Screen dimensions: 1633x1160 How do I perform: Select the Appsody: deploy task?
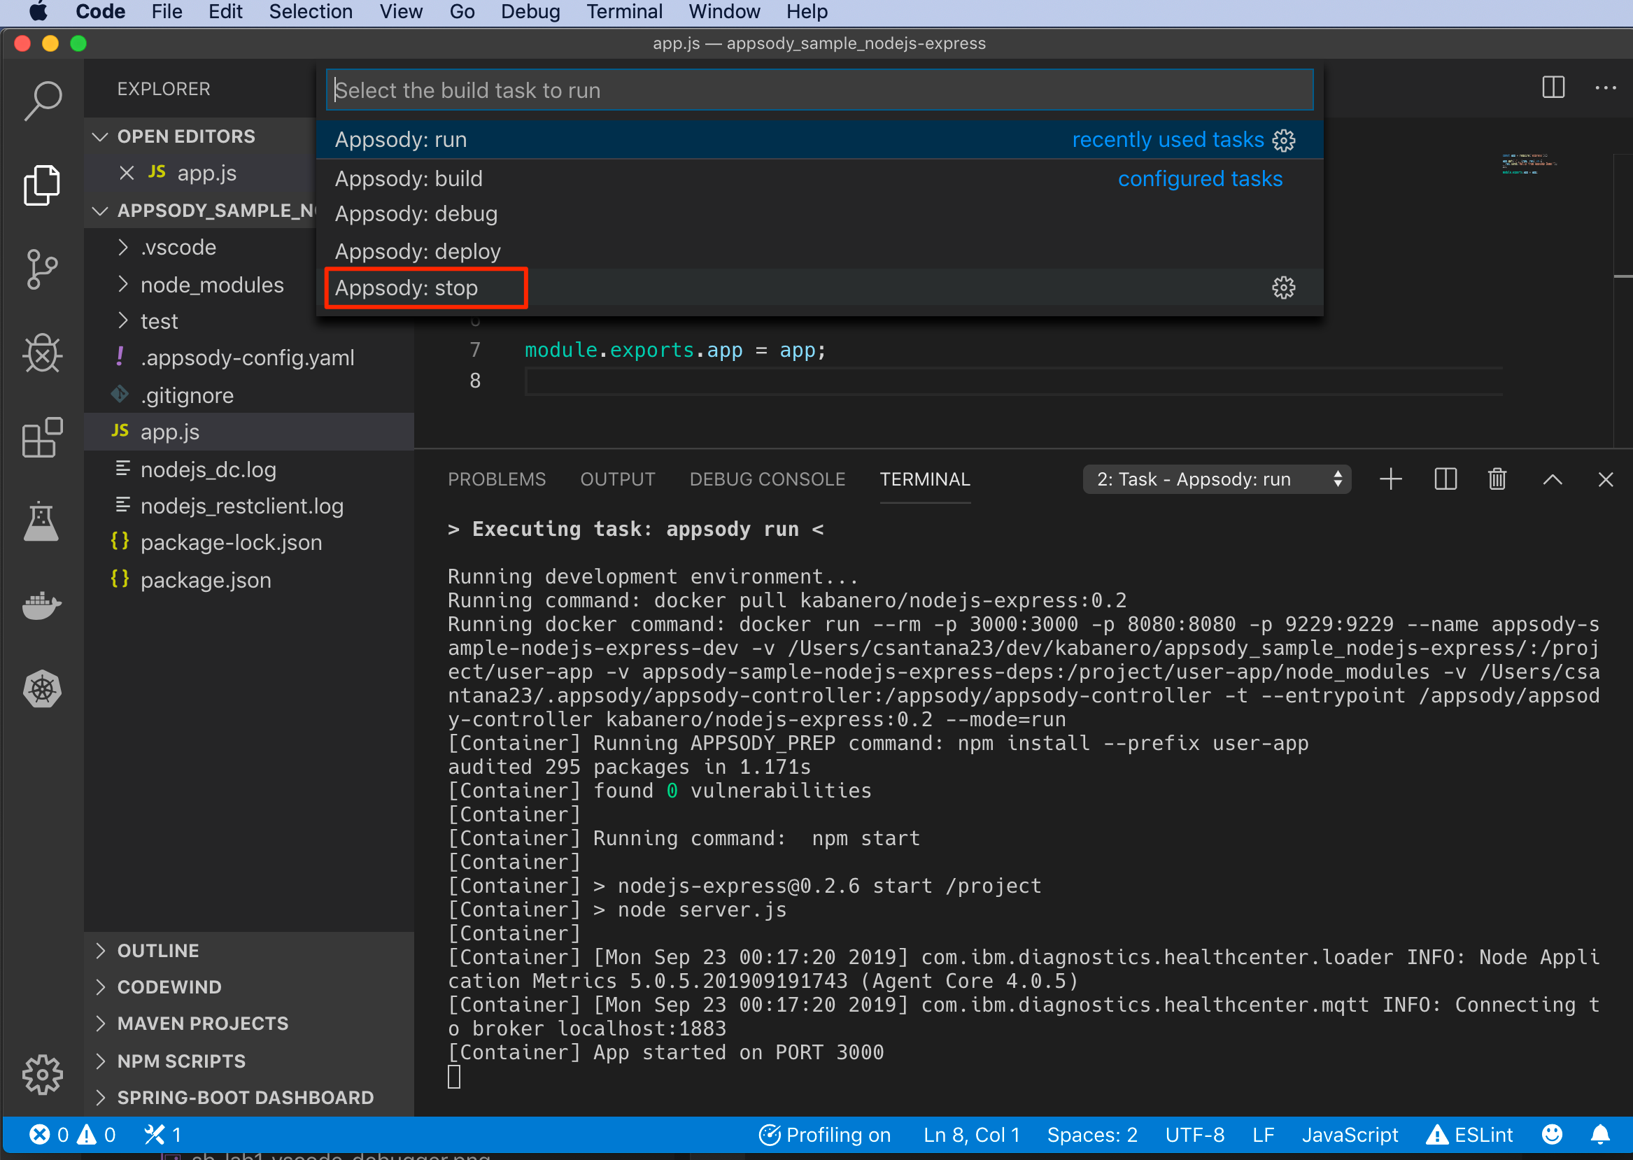(x=819, y=251)
